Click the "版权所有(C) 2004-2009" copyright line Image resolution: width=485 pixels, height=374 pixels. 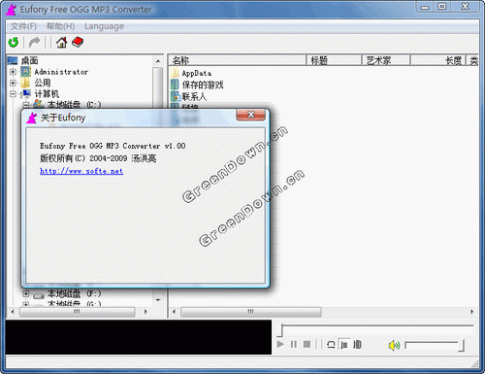[x=98, y=158]
